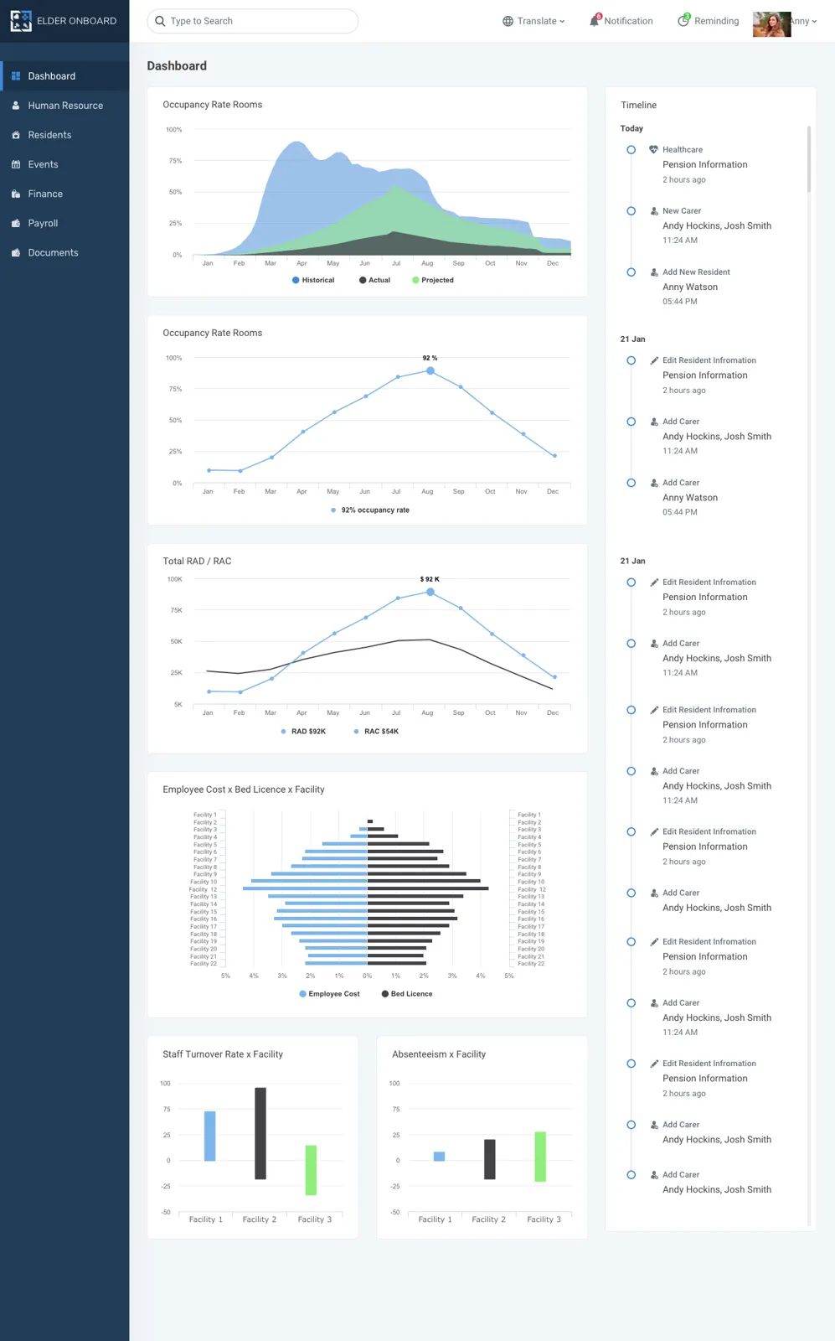Screen dimensions: 835x1341
Task: Toggle the Employee Cost legend item
Action: click(x=329, y=994)
